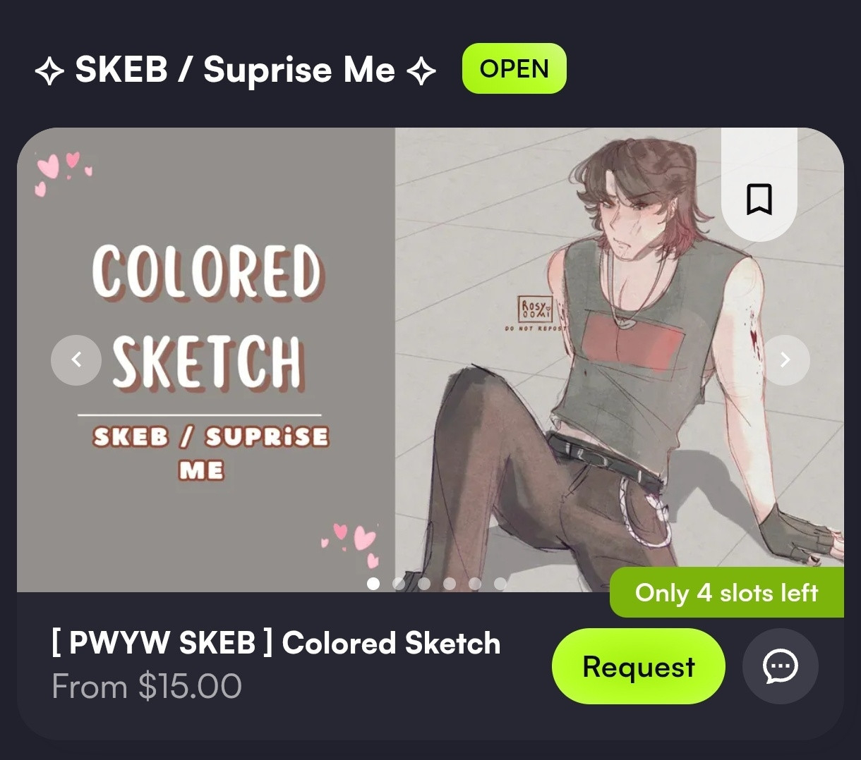The height and width of the screenshot is (760, 861).
Task: Click the Only 4 slots left badge
Action: 727,592
